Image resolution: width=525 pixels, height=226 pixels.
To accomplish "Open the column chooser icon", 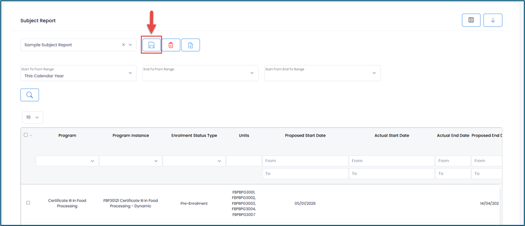I will click(471, 20).
